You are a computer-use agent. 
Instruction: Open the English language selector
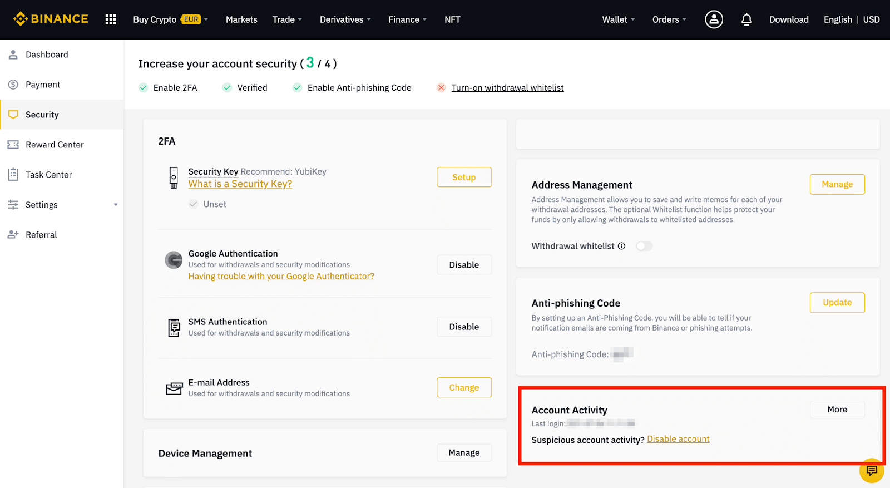click(838, 19)
